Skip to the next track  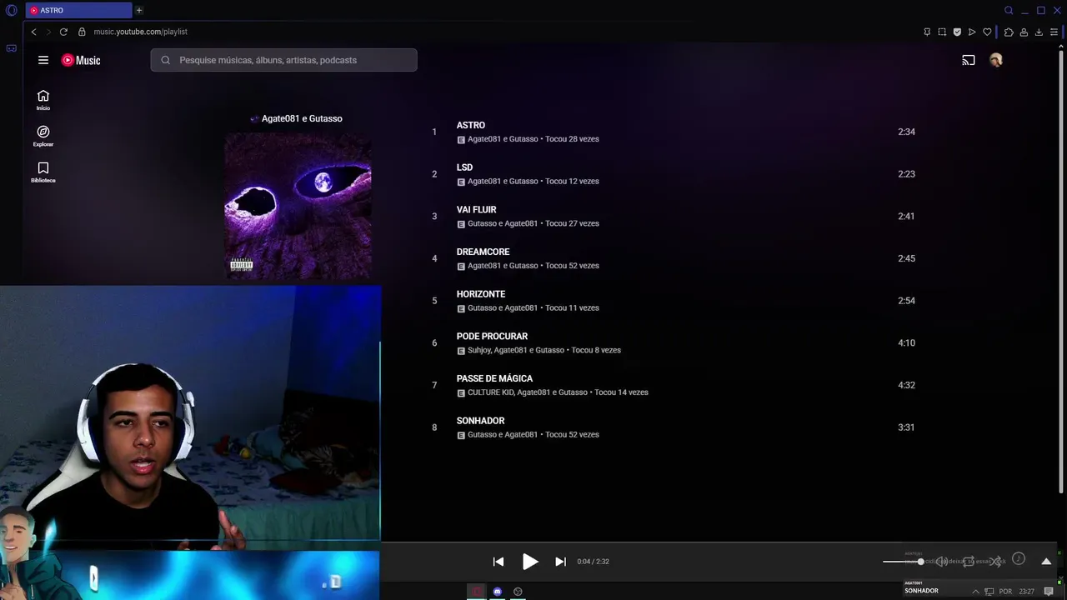tap(560, 562)
